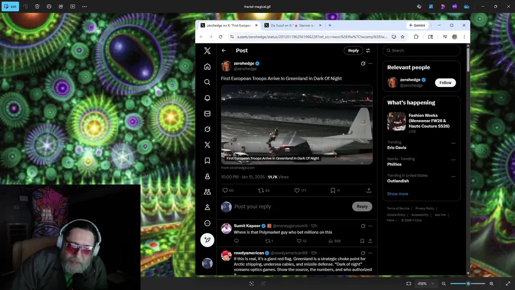Open the Copilot app icon in Photos title bar
Image resolution: width=515 pixels, height=290 pixels.
(x=419, y=6)
